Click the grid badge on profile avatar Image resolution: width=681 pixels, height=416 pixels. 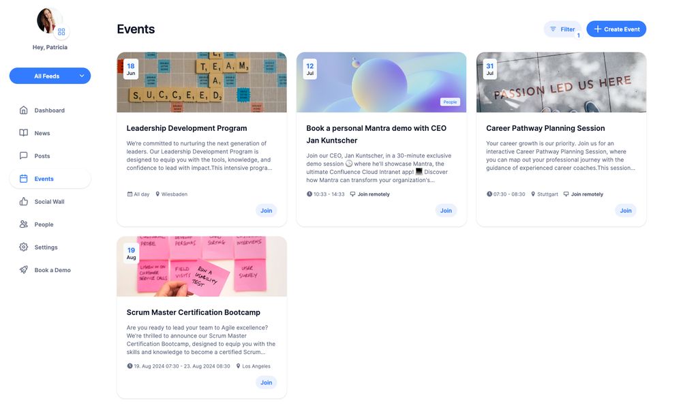tap(61, 32)
